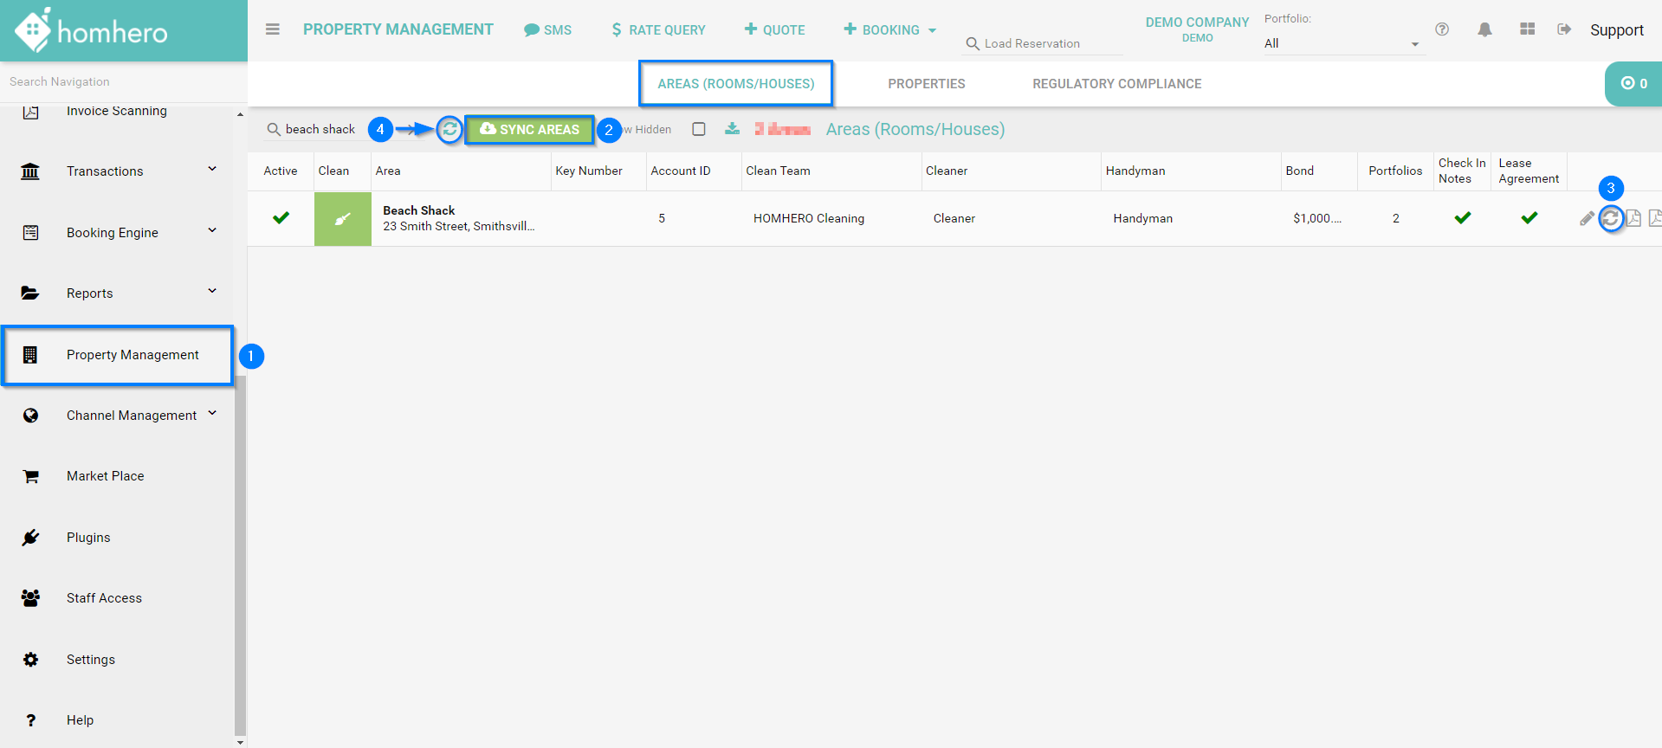The height and width of the screenshot is (748, 1662).
Task: Click the help question mark icon in header
Action: pos(1442,29)
